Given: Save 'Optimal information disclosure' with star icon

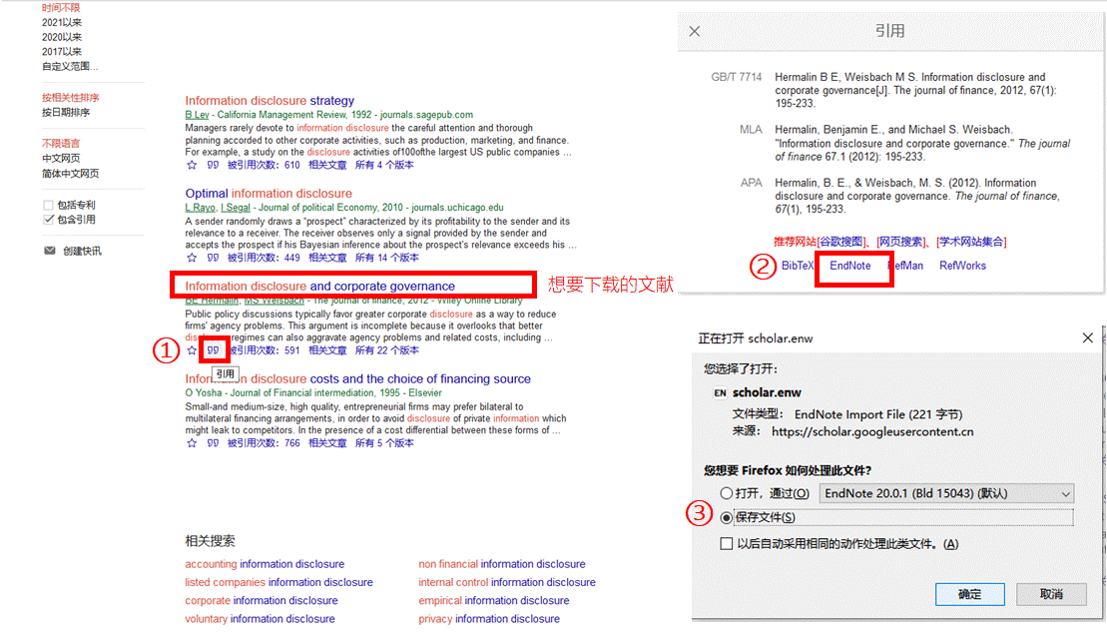Looking at the screenshot, I should (191, 258).
